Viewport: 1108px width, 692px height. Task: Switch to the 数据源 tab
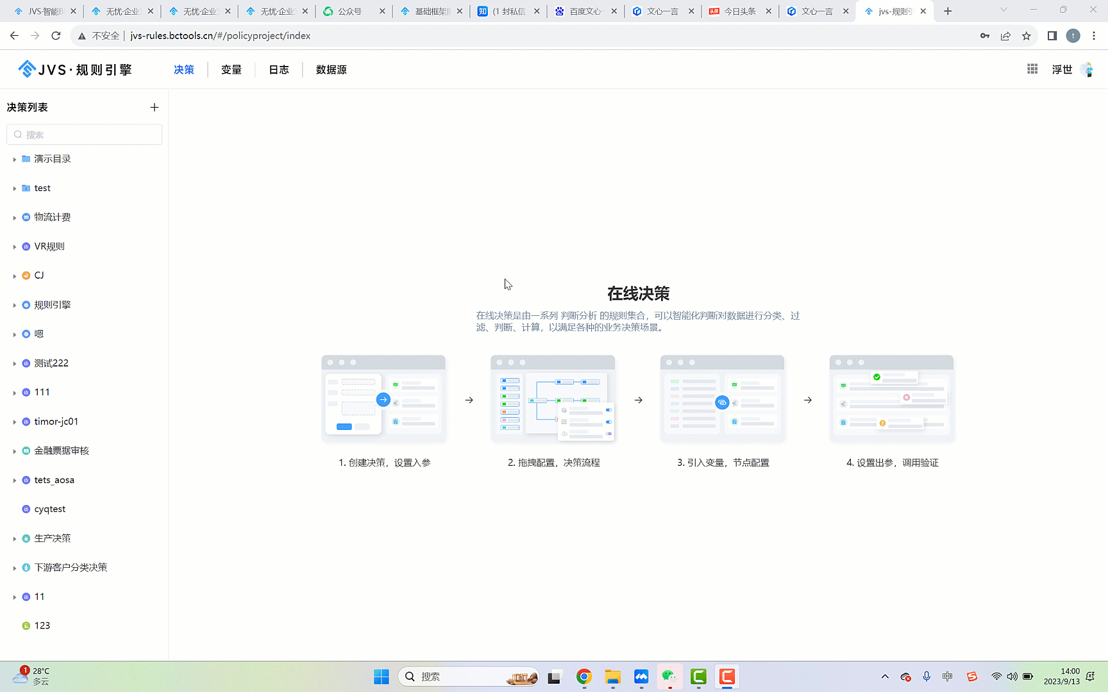tap(332, 69)
